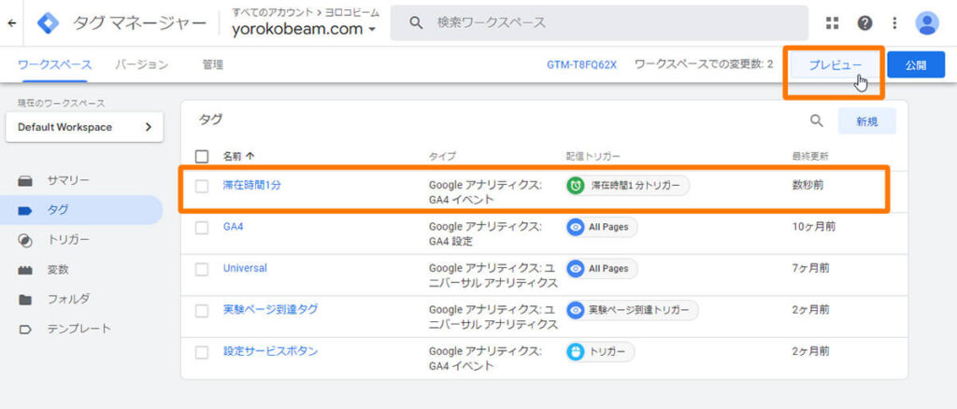The height and width of the screenshot is (409, 957).
Task: Toggle the select-all checkbox in header
Action: click(202, 157)
